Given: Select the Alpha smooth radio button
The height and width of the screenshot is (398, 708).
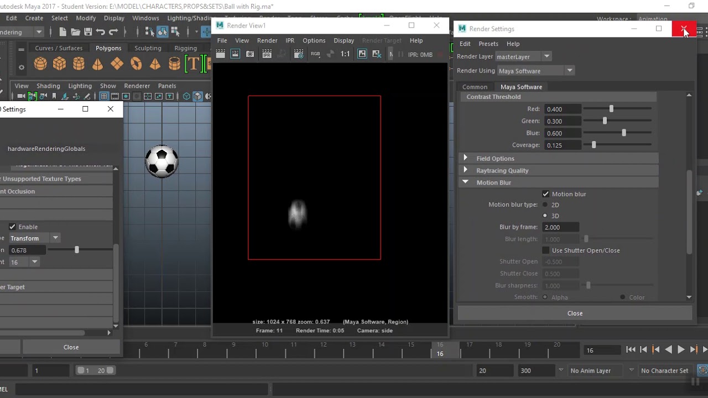Looking at the screenshot, I should tap(545, 297).
